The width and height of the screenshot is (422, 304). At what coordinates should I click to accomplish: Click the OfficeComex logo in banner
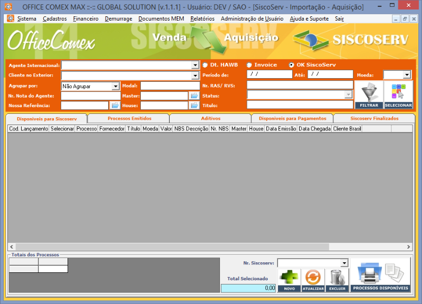51,41
